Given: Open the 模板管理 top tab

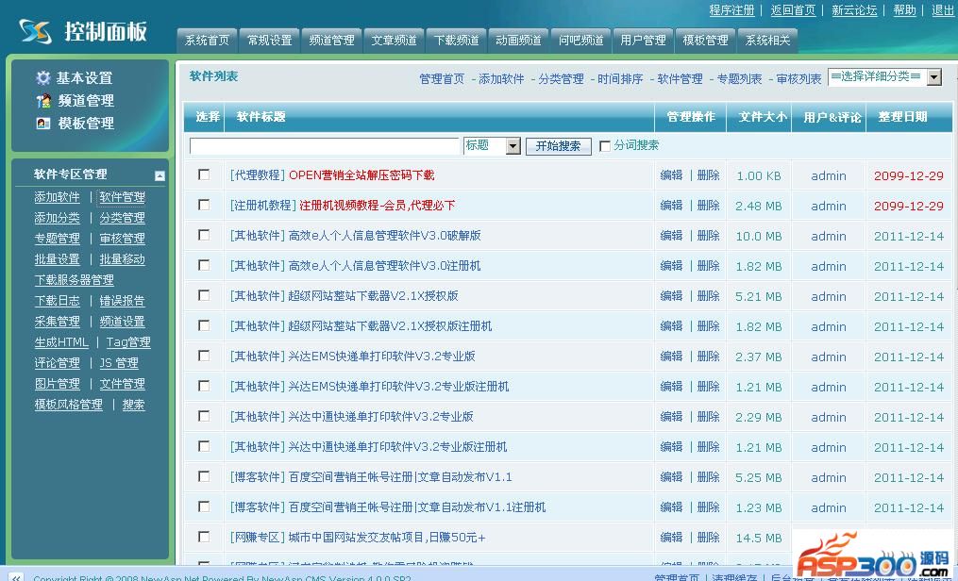Looking at the screenshot, I should [706, 41].
